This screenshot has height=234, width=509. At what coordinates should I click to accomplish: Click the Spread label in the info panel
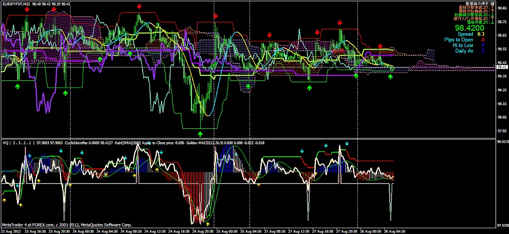click(465, 34)
